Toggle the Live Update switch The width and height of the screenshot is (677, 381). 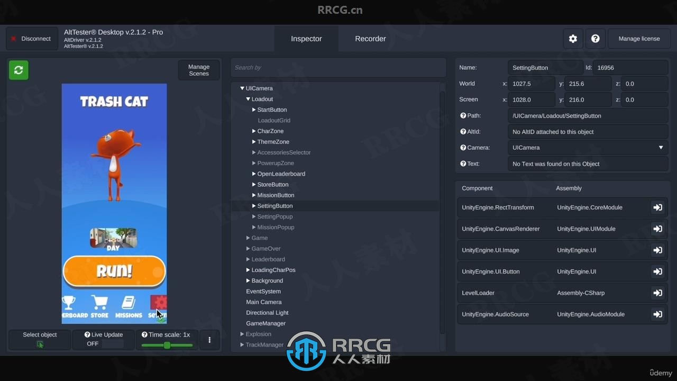coord(113,344)
